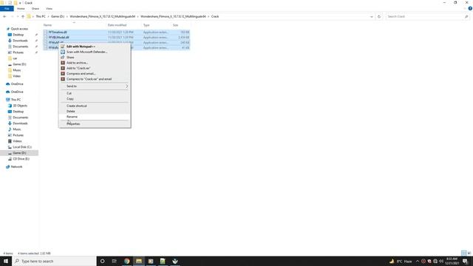
Task: Sort by the Date modified column header
Action: coord(117,25)
